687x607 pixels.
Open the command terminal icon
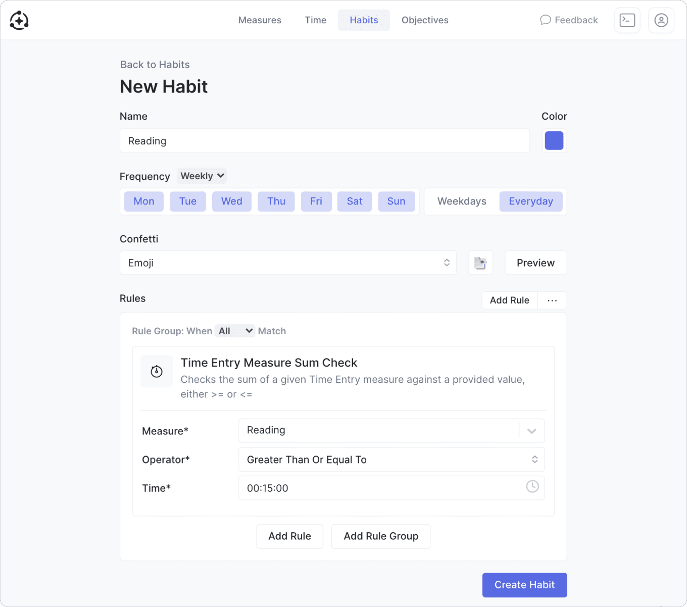click(x=627, y=20)
